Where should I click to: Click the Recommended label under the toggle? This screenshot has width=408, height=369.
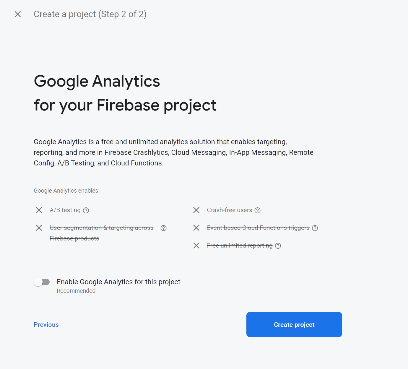[x=76, y=291]
